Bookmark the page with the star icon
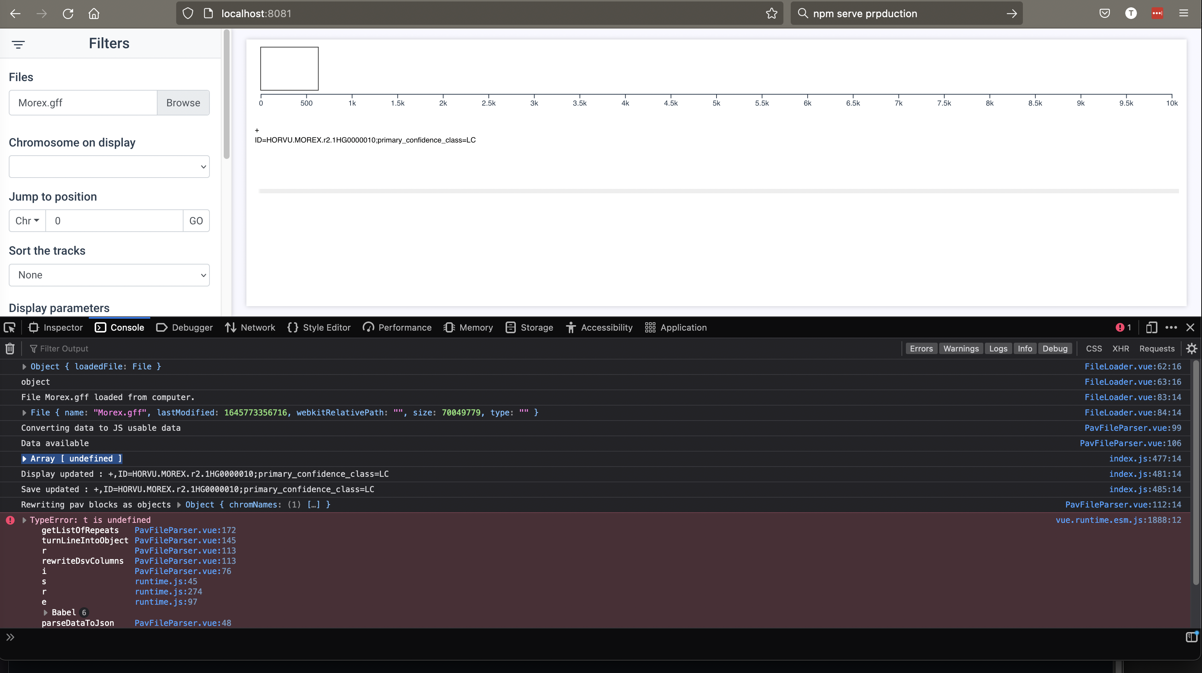This screenshot has height=673, width=1202. point(771,14)
